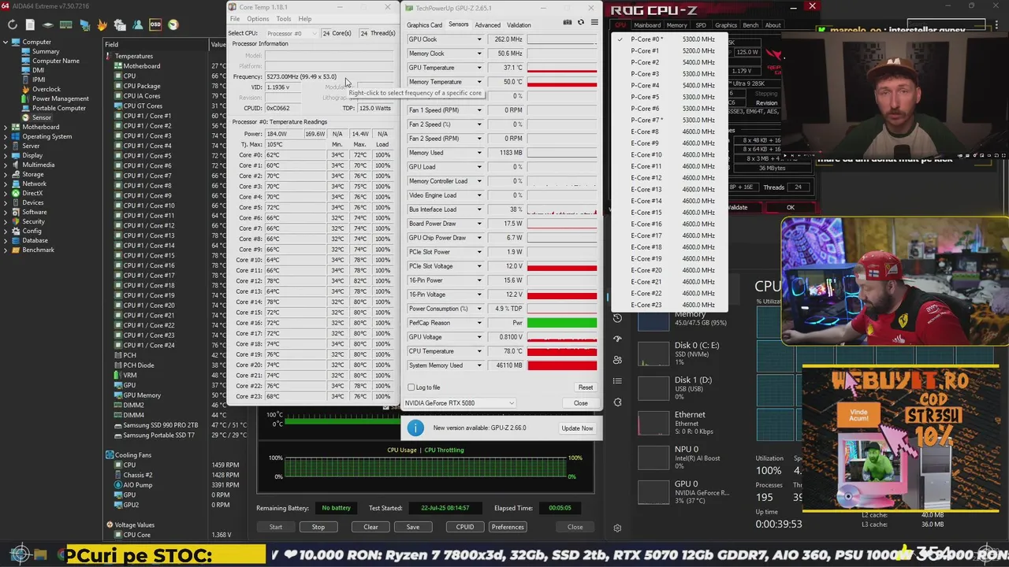Screen dimensions: 1009x567
Task: Open the Core Temp File menu
Action: click(235, 19)
